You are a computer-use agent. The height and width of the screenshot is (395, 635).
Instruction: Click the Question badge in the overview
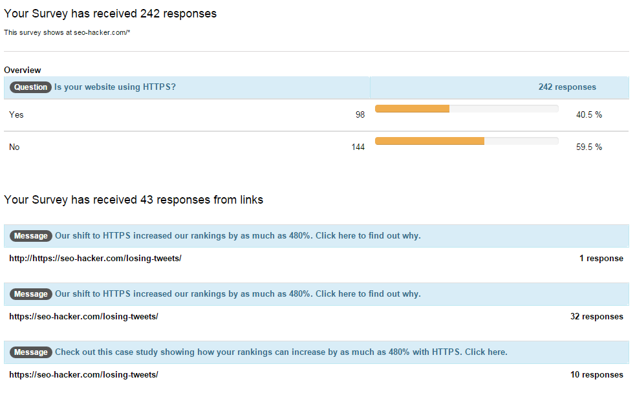tap(30, 87)
